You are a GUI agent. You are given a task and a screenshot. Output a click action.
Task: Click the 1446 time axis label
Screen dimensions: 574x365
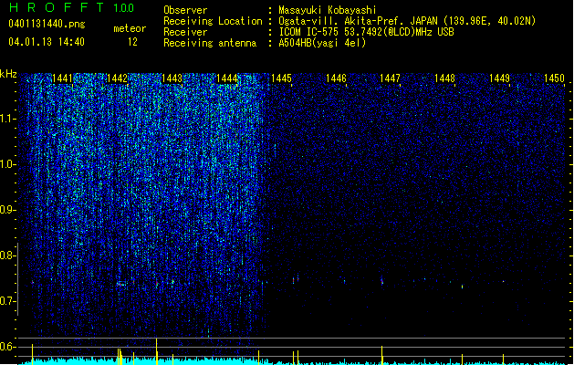[336, 78]
